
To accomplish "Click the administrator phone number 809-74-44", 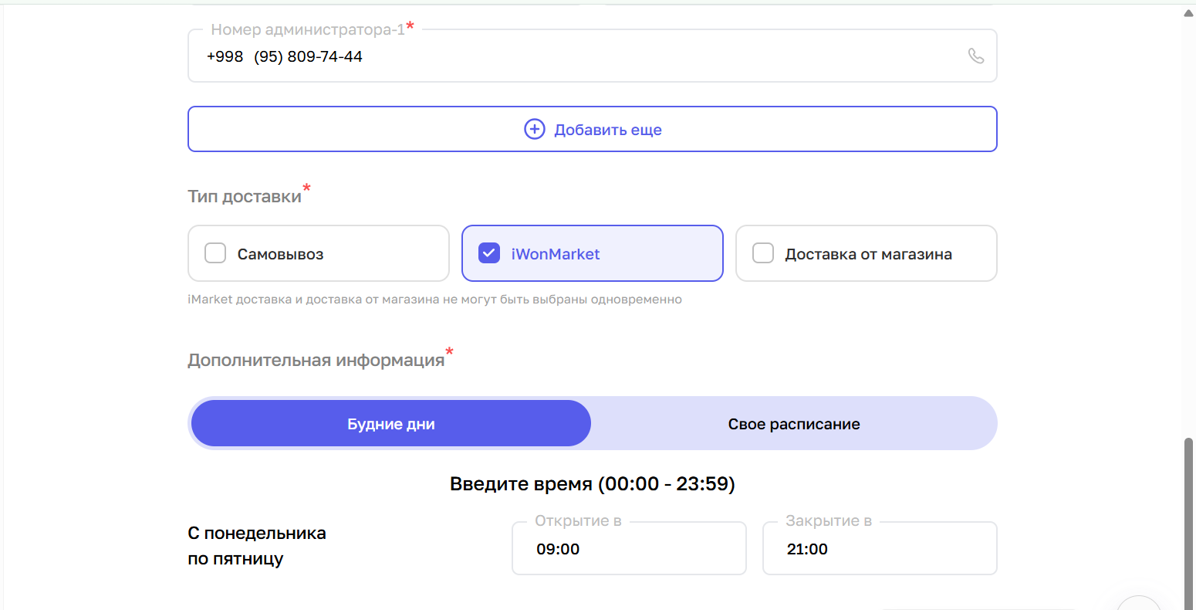I will point(324,56).
